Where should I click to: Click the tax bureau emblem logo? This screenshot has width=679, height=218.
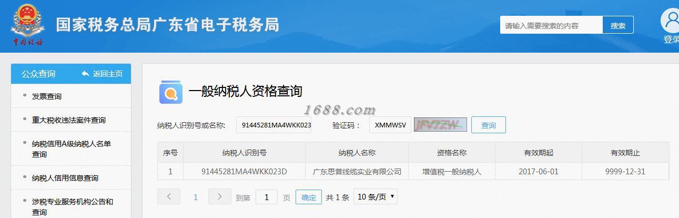pos(28,25)
